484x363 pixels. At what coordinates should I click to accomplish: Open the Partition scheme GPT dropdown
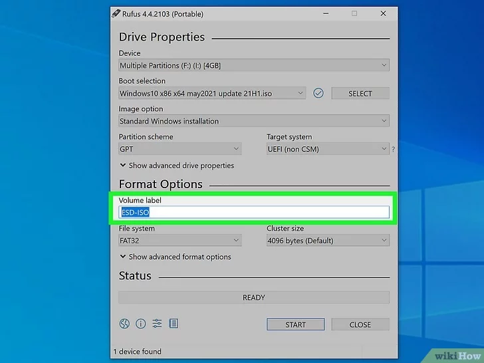pos(180,149)
